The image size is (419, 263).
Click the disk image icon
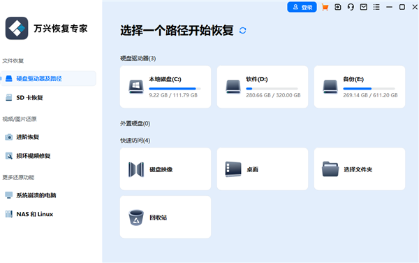pos(136,169)
